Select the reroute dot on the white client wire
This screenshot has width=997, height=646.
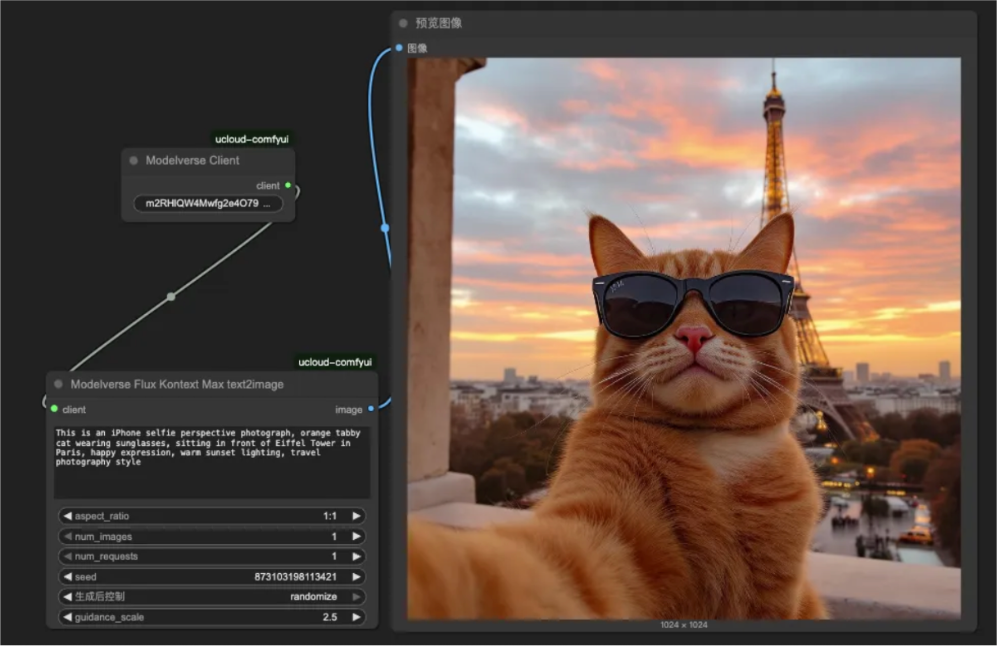click(x=170, y=296)
